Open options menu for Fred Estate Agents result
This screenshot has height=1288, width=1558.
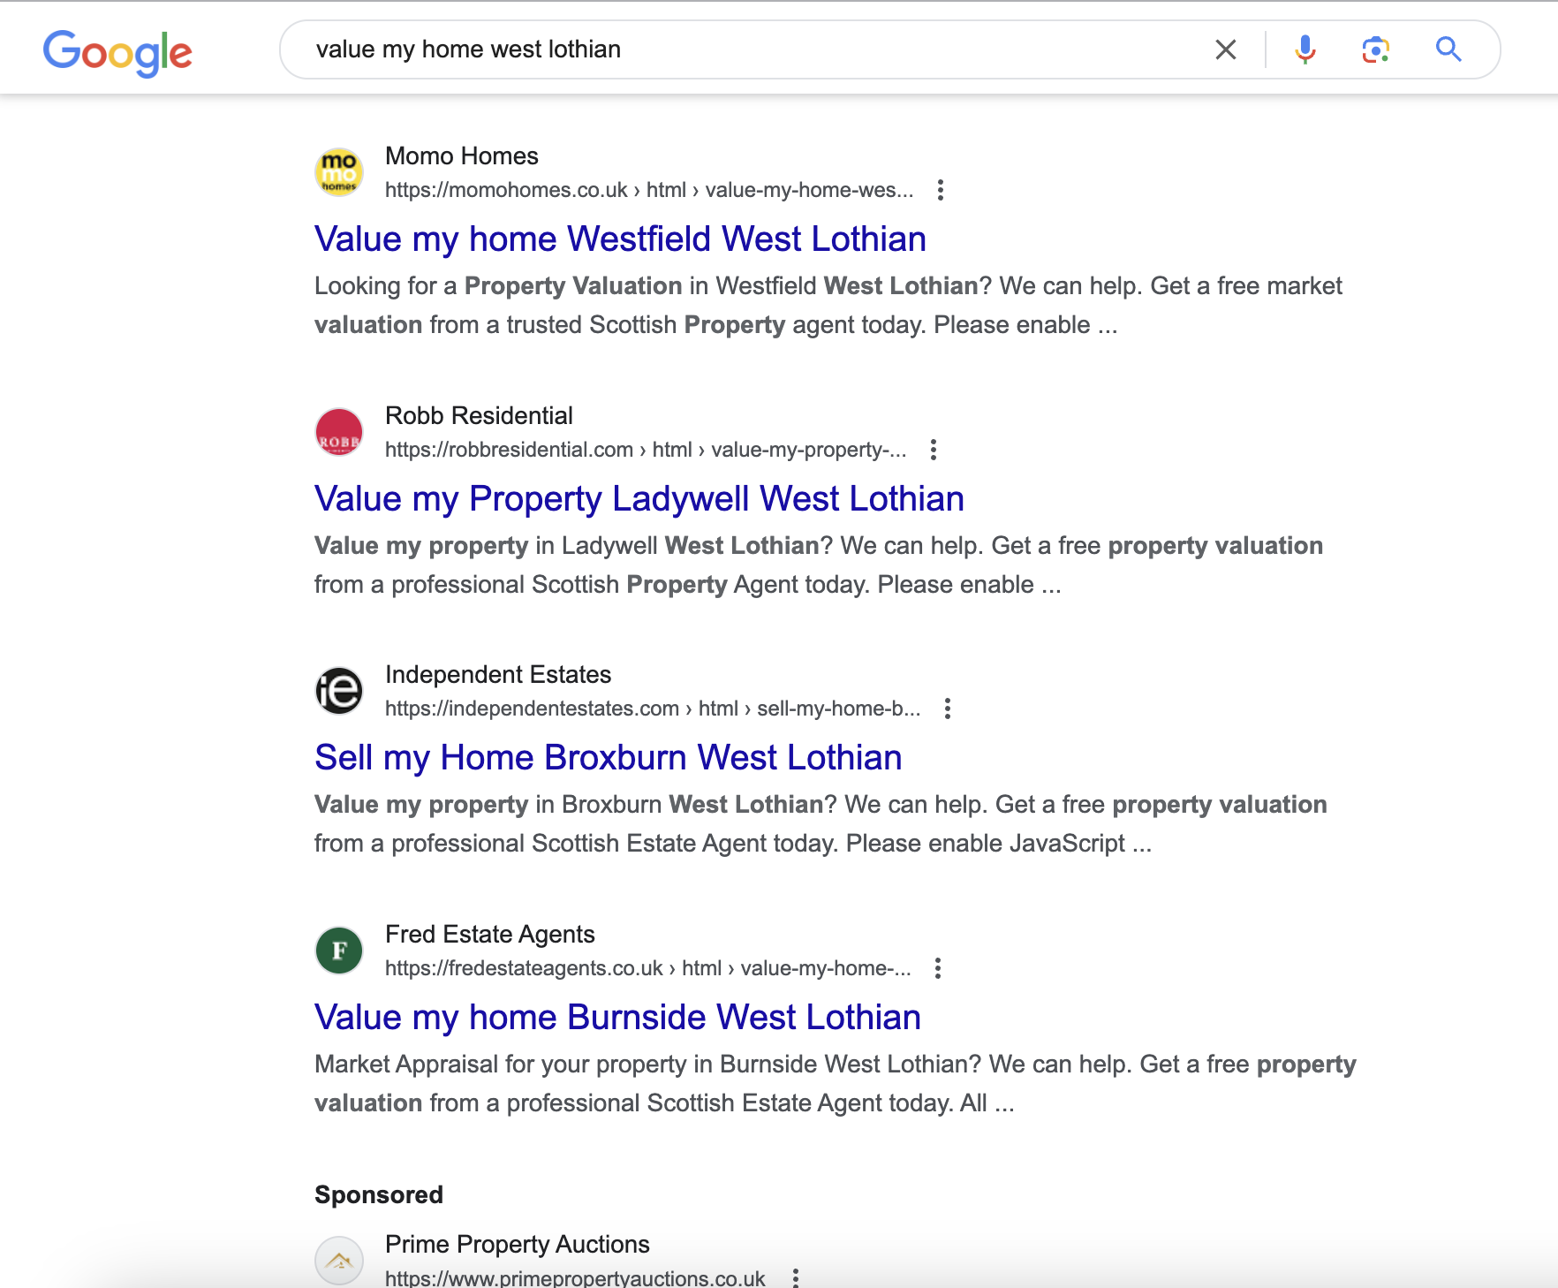tap(938, 968)
